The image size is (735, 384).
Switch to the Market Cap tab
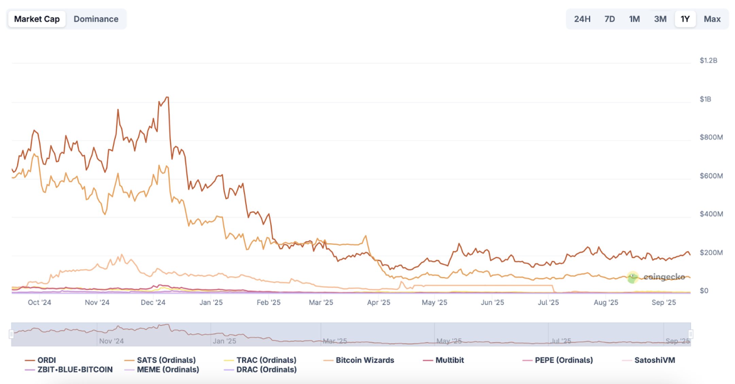pyautogui.click(x=37, y=19)
